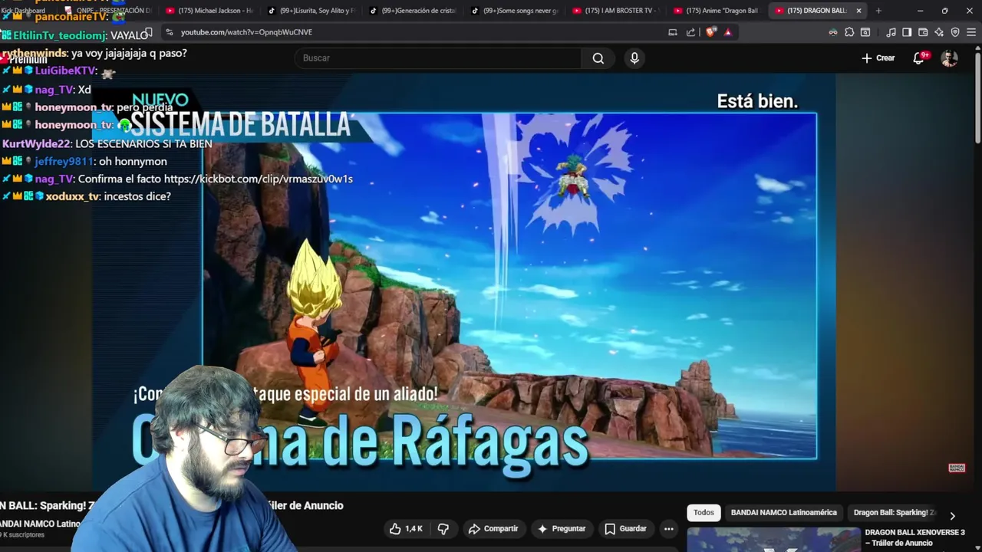Open the account avatar menu
This screenshot has width=982, height=552.
pyautogui.click(x=949, y=58)
